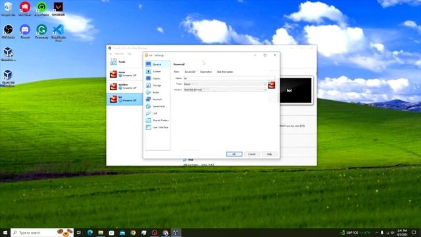The image size is (421, 237).
Task: Open the Recycle Bin desktop icon
Action: coord(9,9)
